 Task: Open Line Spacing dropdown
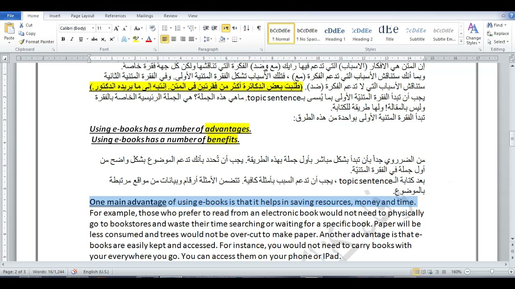(208, 39)
